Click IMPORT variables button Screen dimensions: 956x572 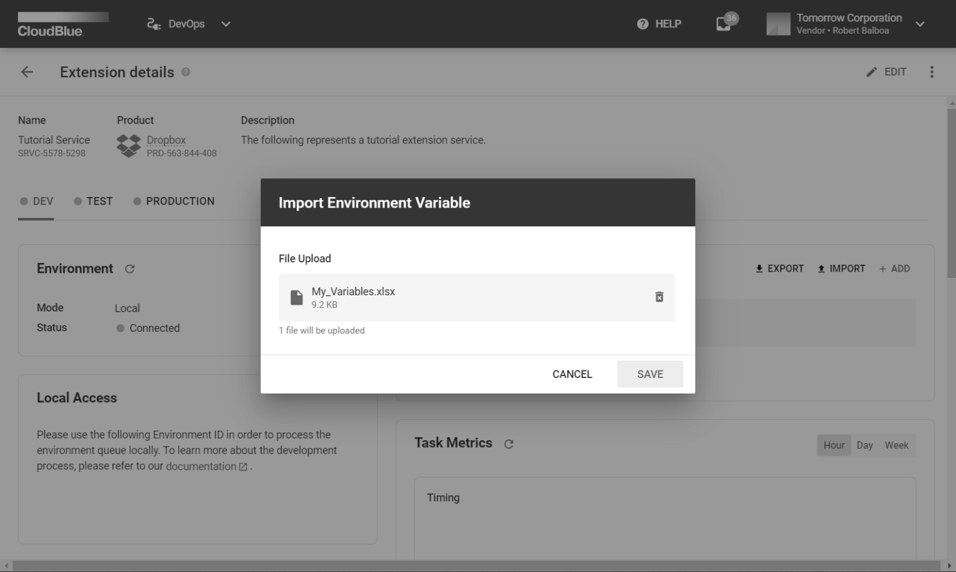(x=841, y=269)
